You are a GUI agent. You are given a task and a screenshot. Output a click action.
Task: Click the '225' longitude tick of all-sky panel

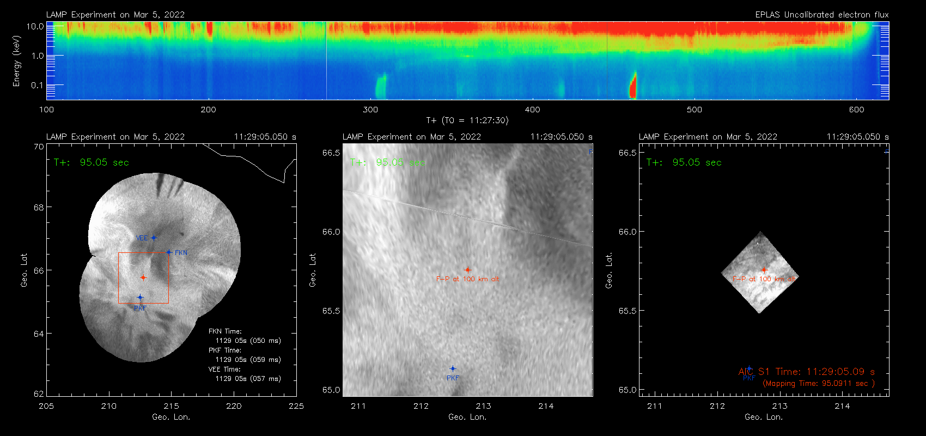pyautogui.click(x=296, y=406)
